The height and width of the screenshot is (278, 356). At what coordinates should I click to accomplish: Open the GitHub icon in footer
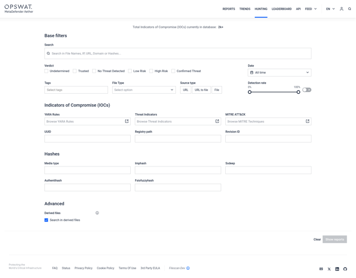click(x=345, y=269)
